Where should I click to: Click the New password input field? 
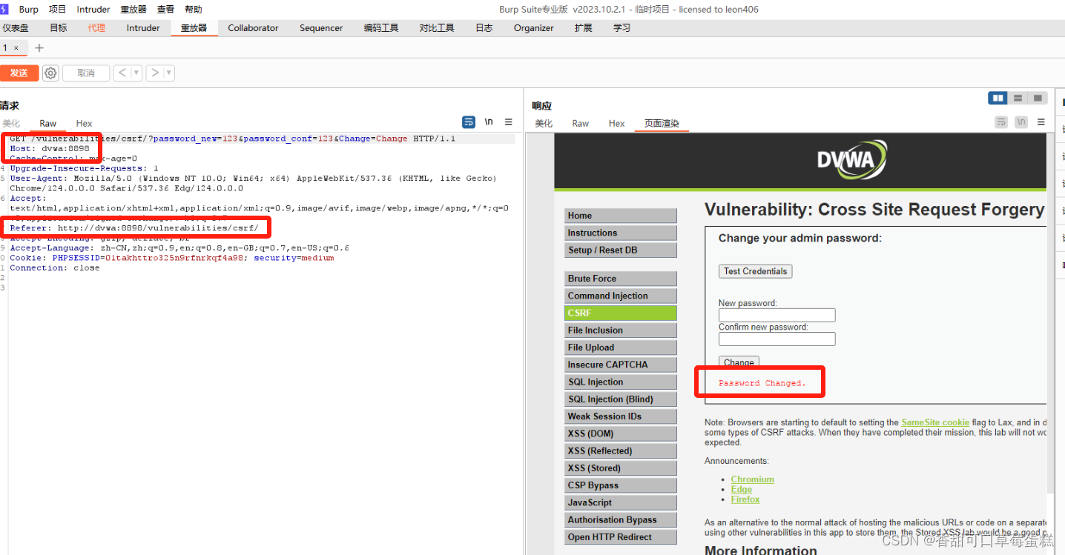point(776,314)
